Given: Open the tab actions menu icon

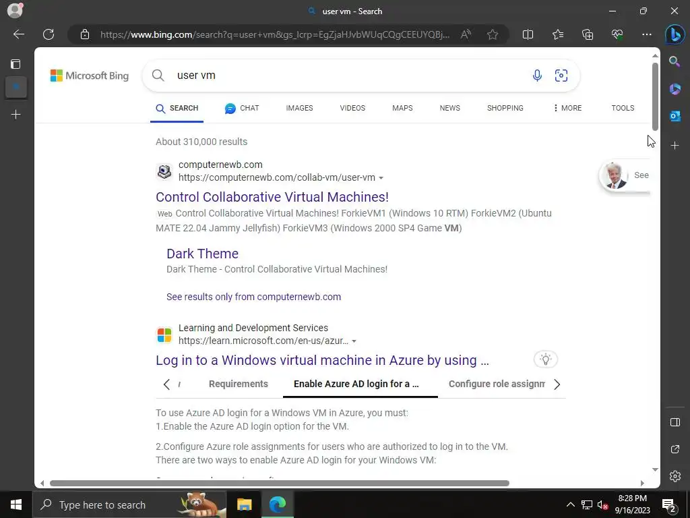Looking at the screenshot, I should point(16,64).
